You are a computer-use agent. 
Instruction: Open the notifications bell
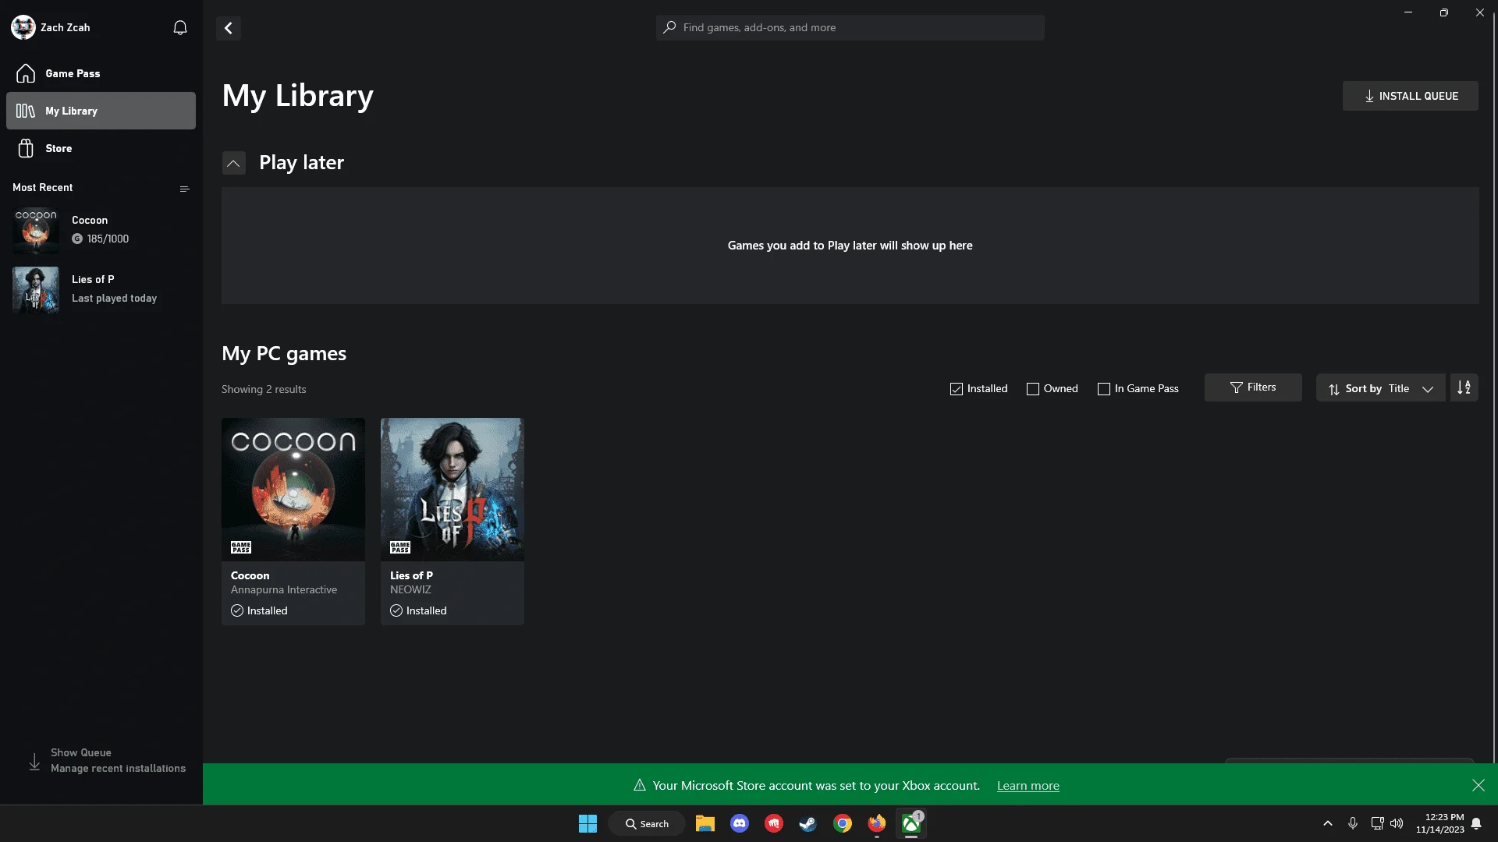click(180, 28)
